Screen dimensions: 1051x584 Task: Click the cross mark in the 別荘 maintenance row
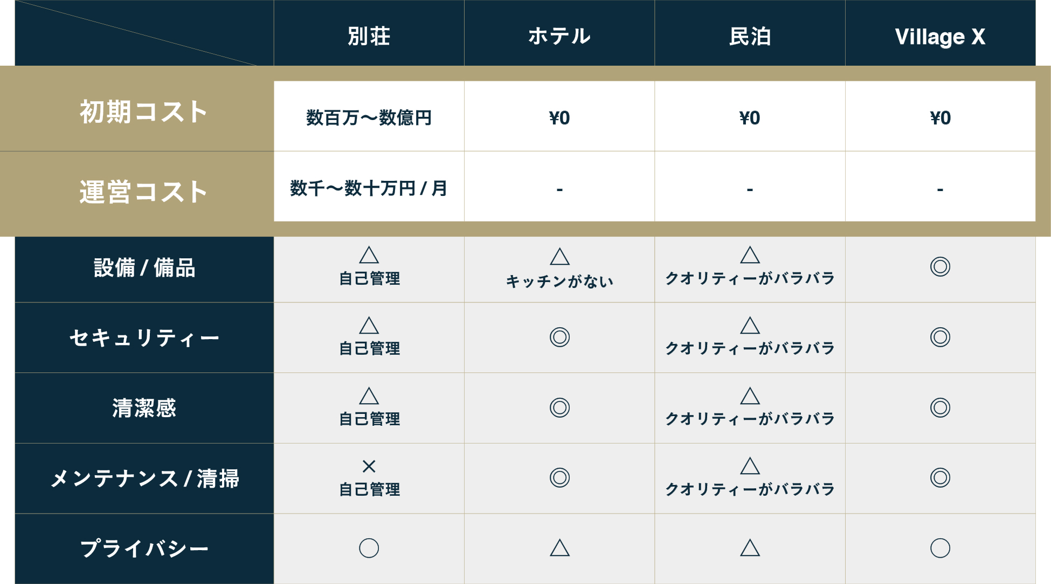pyautogui.click(x=369, y=466)
